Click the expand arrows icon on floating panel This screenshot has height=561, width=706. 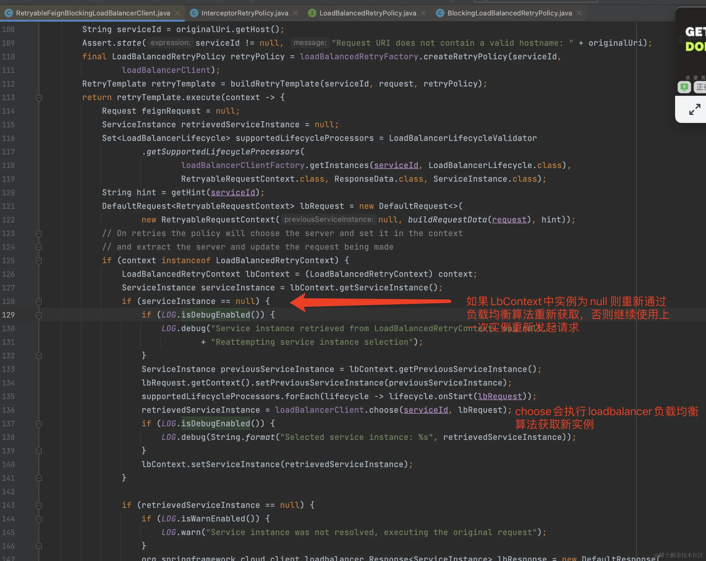695,109
